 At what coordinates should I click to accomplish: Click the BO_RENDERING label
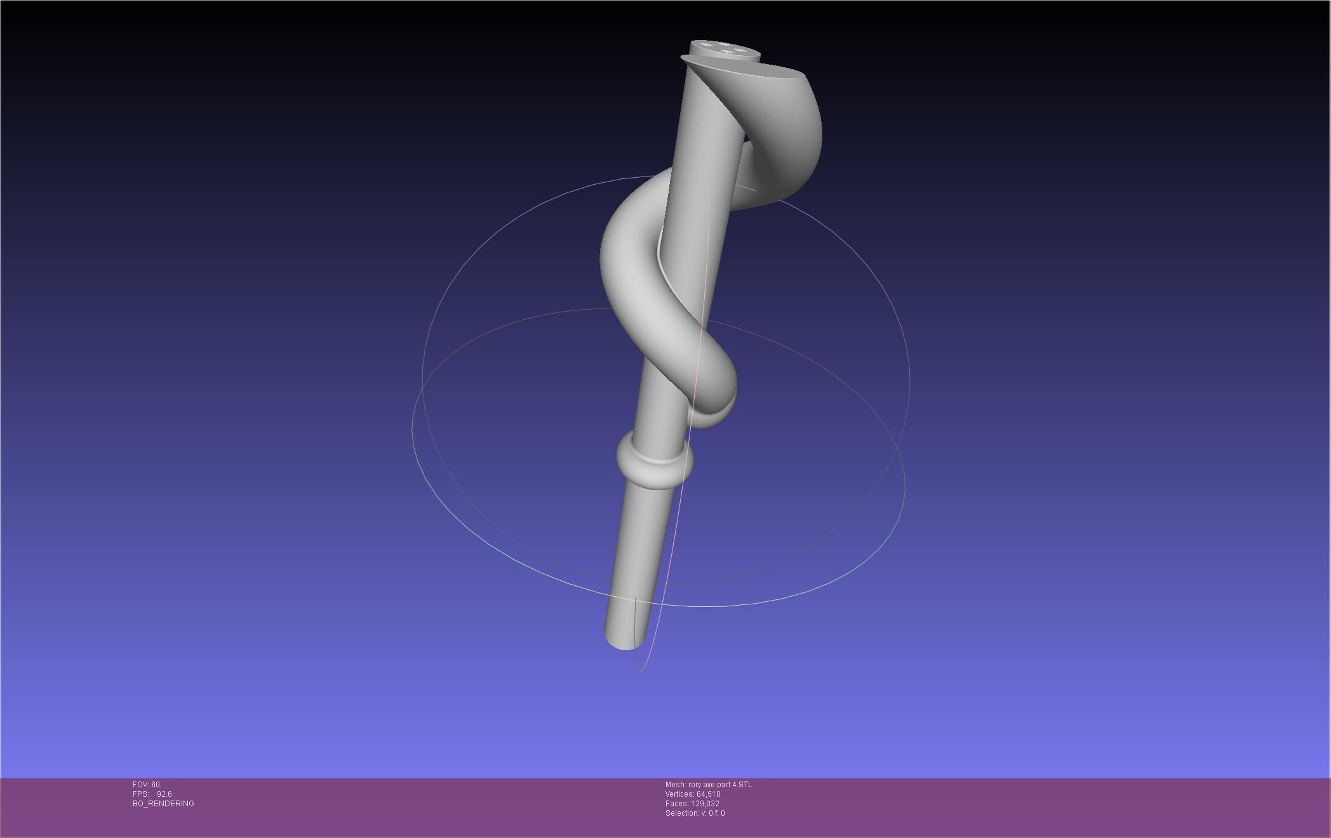[x=163, y=804]
